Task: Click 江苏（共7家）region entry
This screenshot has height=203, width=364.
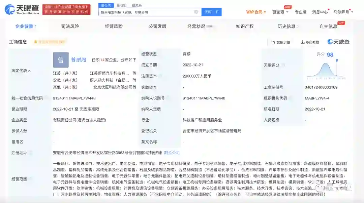Action: click(x=65, y=73)
